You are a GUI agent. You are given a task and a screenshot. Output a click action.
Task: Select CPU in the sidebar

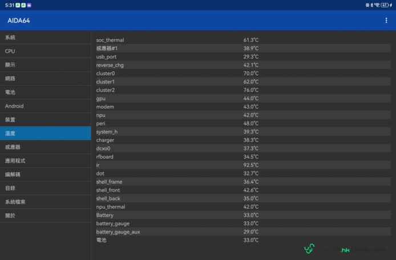click(x=45, y=51)
